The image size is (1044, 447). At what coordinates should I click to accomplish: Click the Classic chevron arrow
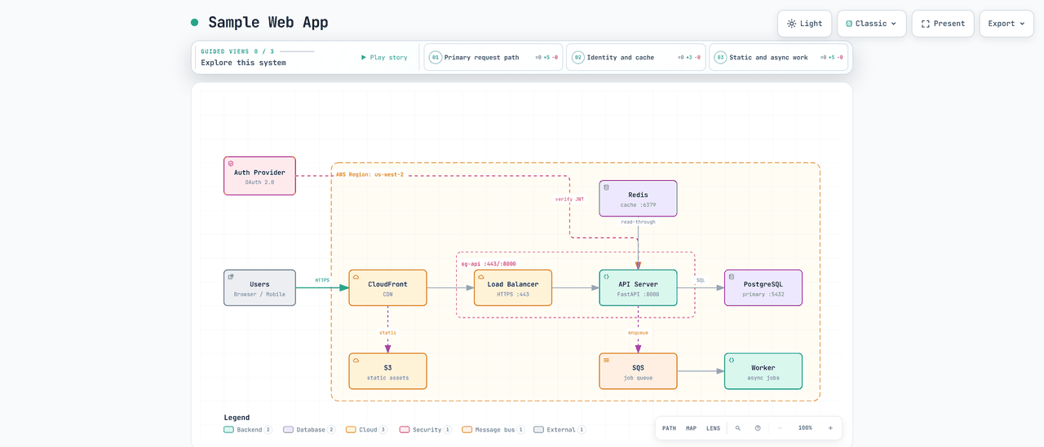[894, 24]
